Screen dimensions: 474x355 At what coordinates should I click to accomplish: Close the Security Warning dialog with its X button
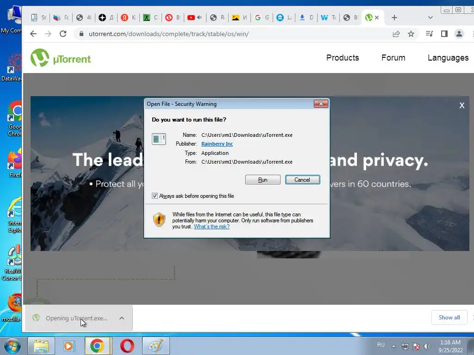[321, 104]
